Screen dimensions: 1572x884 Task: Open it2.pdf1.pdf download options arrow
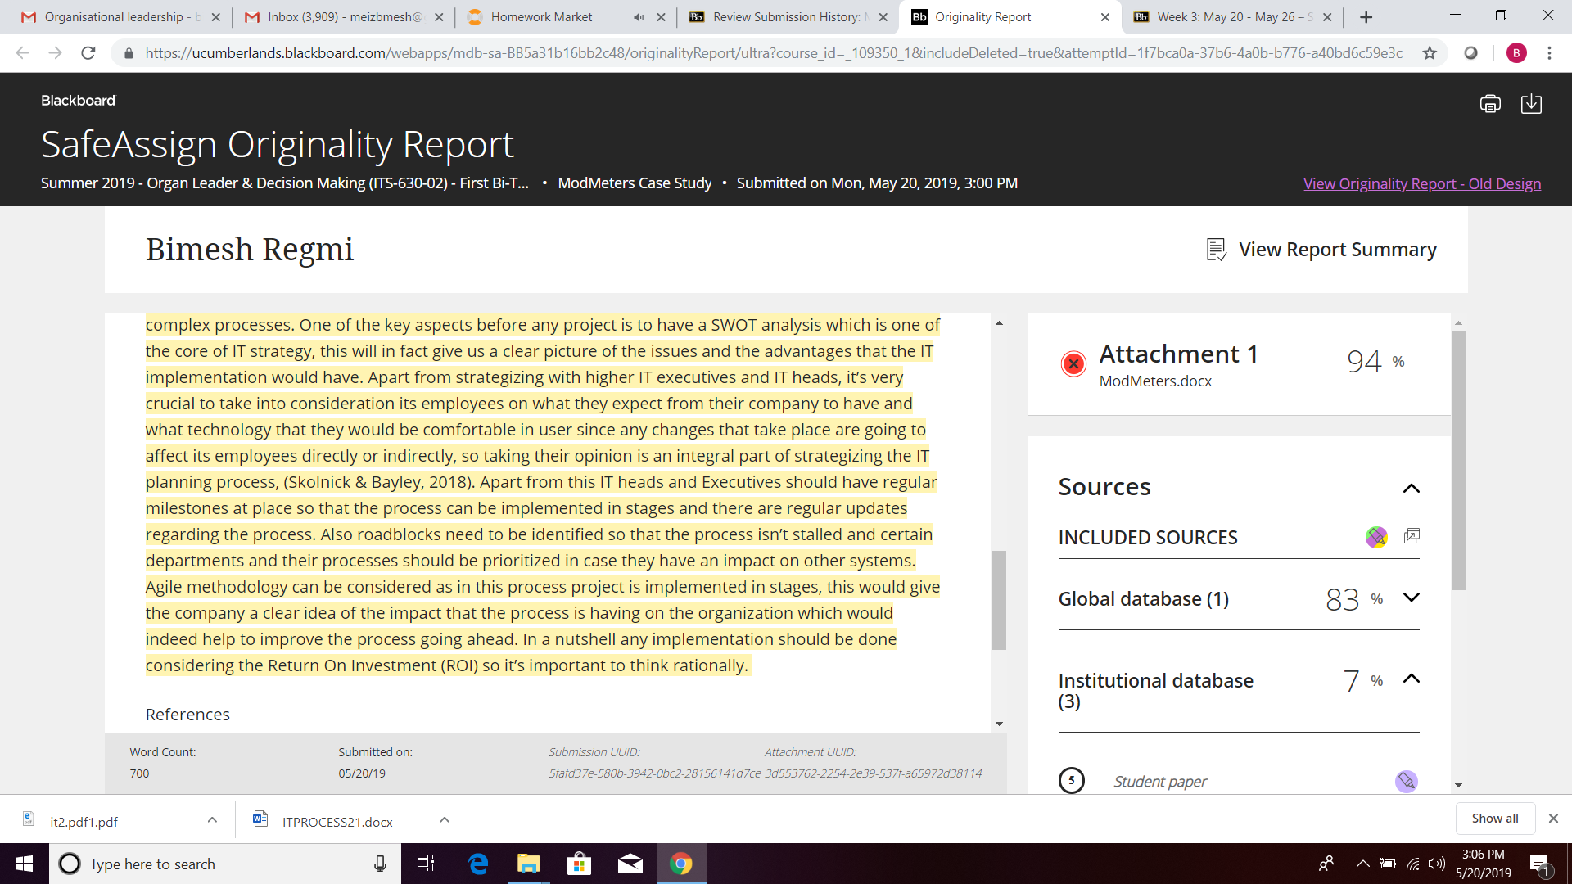click(x=212, y=819)
